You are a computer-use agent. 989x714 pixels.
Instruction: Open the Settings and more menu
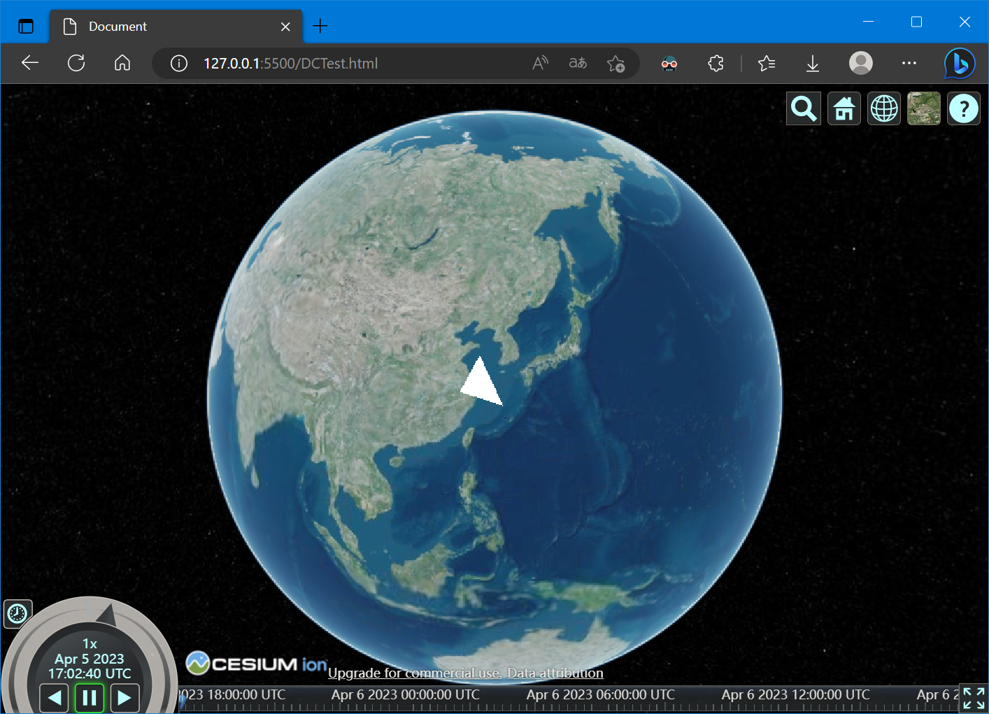pos(909,64)
